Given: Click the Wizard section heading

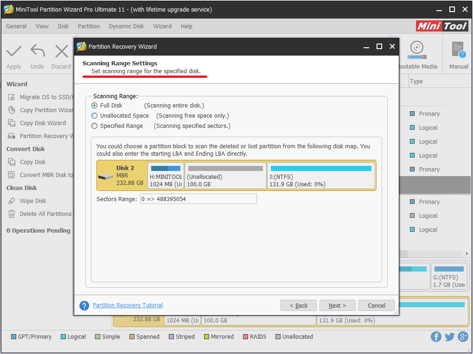Looking at the screenshot, I should 17,84.
